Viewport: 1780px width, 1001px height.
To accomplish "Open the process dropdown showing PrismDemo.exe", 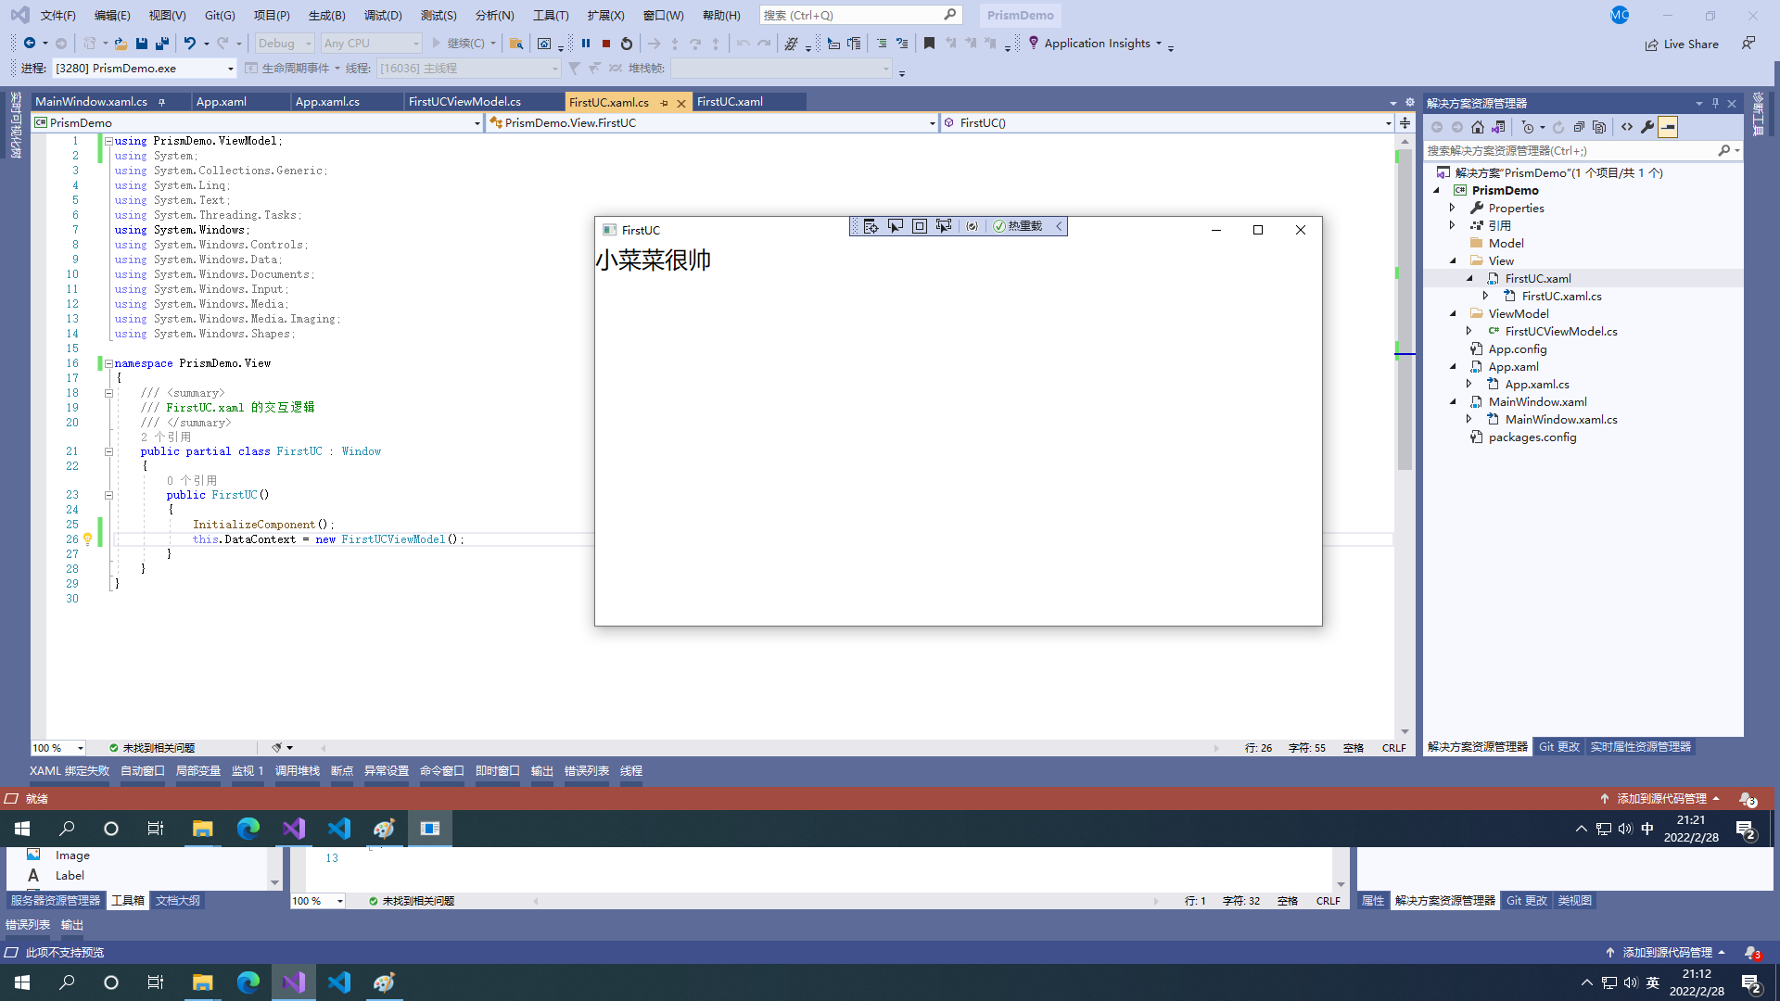I will [231, 69].
